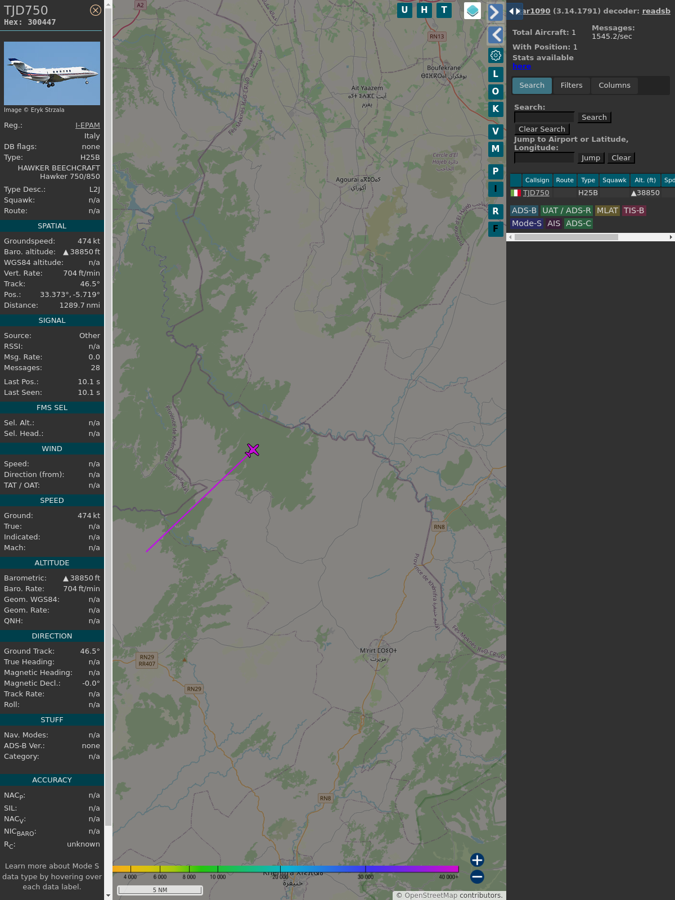Image resolution: width=675 pixels, height=900 pixels.
Task: Click the 38850 altitude table cell
Action: click(x=645, y=193)
